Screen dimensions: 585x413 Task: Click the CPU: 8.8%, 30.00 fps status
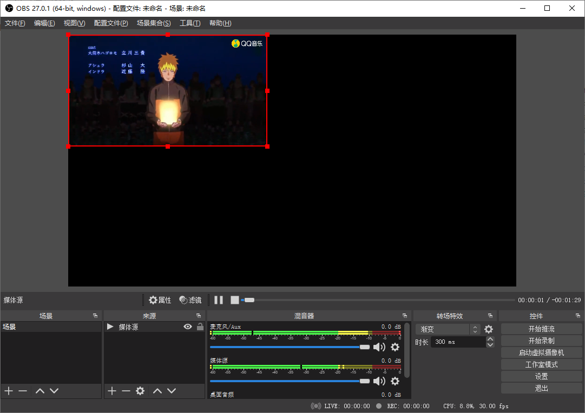(476, 406)
